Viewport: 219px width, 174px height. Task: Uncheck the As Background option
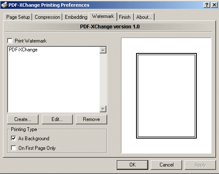pyautogui.click(x=13, y=139)
